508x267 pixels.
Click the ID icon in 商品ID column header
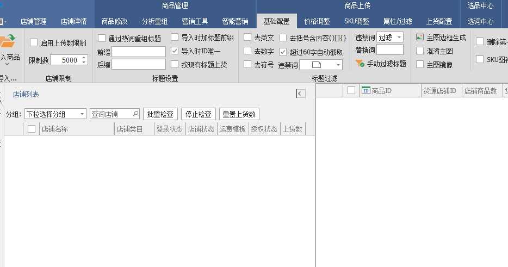[365, 91]
